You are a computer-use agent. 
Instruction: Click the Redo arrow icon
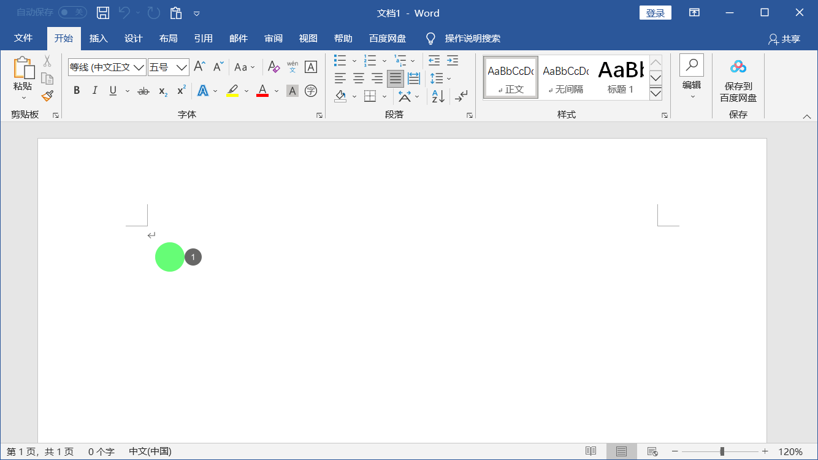154,13
